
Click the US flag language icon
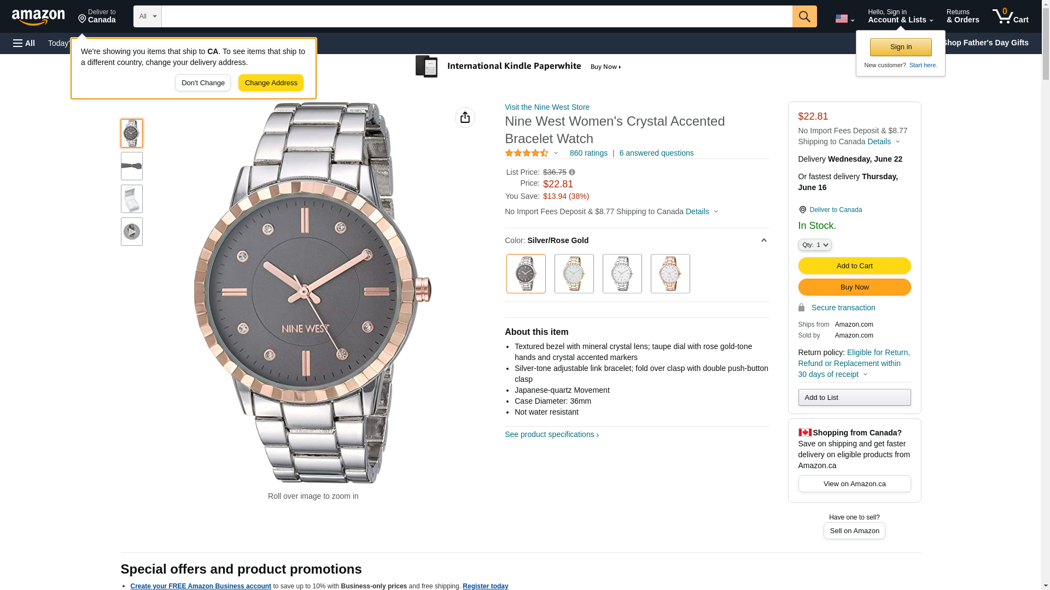click(x=844, y=19)
